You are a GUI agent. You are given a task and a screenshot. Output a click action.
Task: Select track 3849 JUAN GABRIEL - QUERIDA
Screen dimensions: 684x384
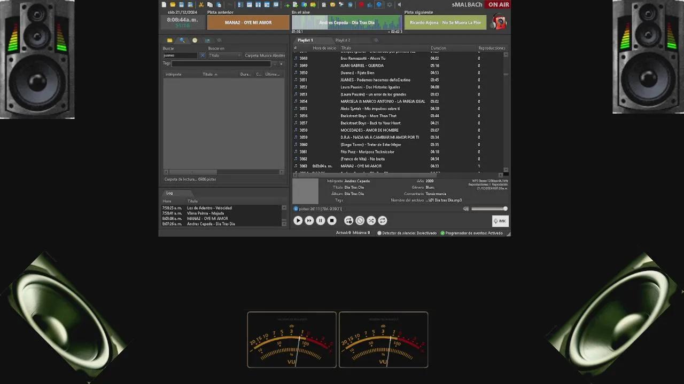[x=398, y=66]
